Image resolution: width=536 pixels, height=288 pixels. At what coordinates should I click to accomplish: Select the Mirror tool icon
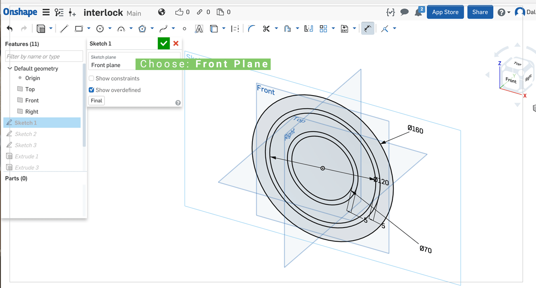point(309,29)
